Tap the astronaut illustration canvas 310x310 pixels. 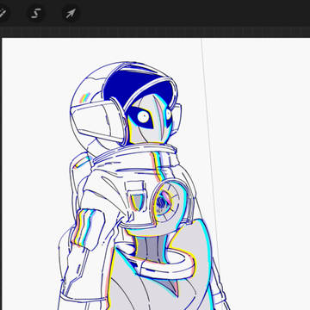pos(156,174)
